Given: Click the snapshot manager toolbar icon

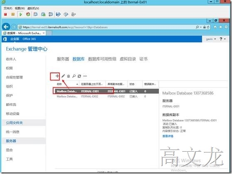Looking at the screenshot, I should [51, 15].
